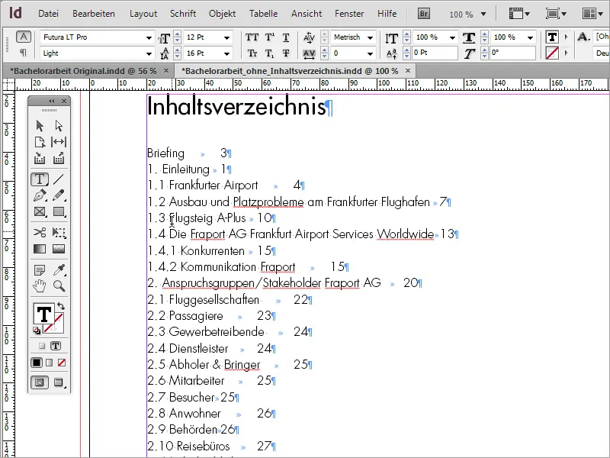Collapse the tools panel double arrows

[x=51, y=102]
